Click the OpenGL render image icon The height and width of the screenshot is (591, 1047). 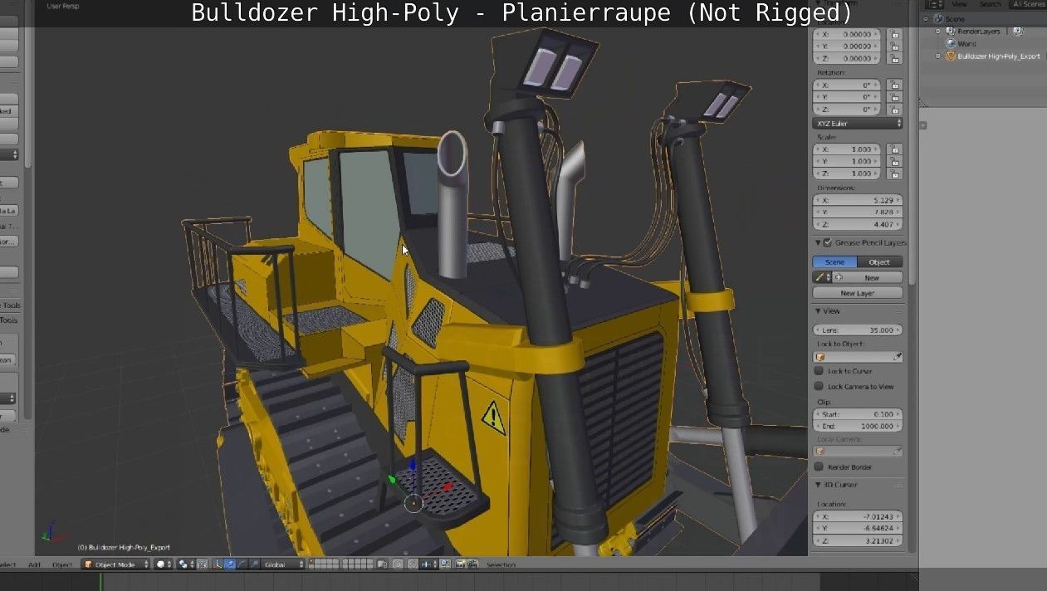click(x=461, y=564)
